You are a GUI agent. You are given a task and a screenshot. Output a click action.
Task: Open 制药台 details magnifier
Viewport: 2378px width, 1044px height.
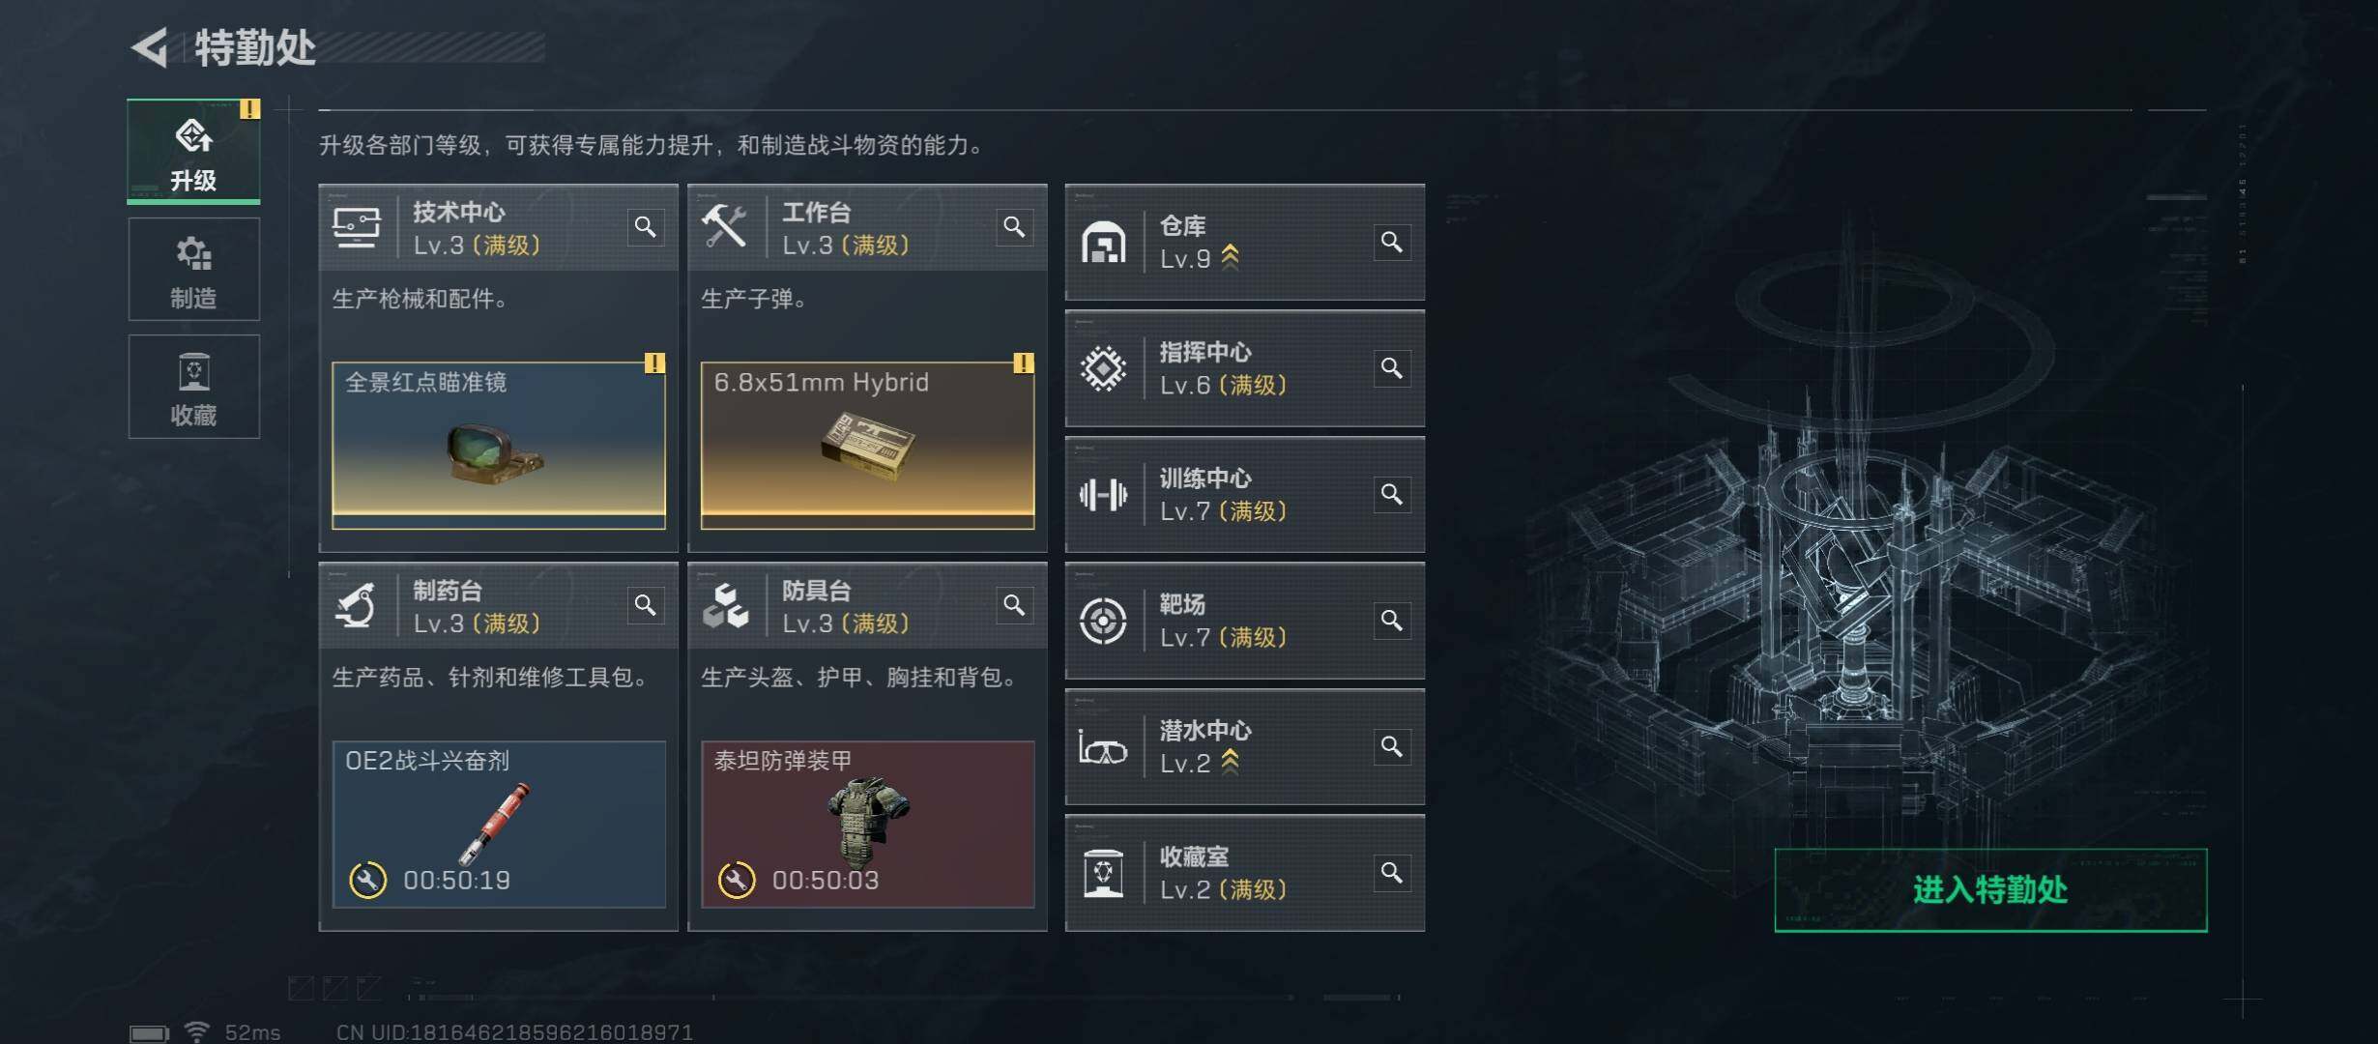point(646,605)
